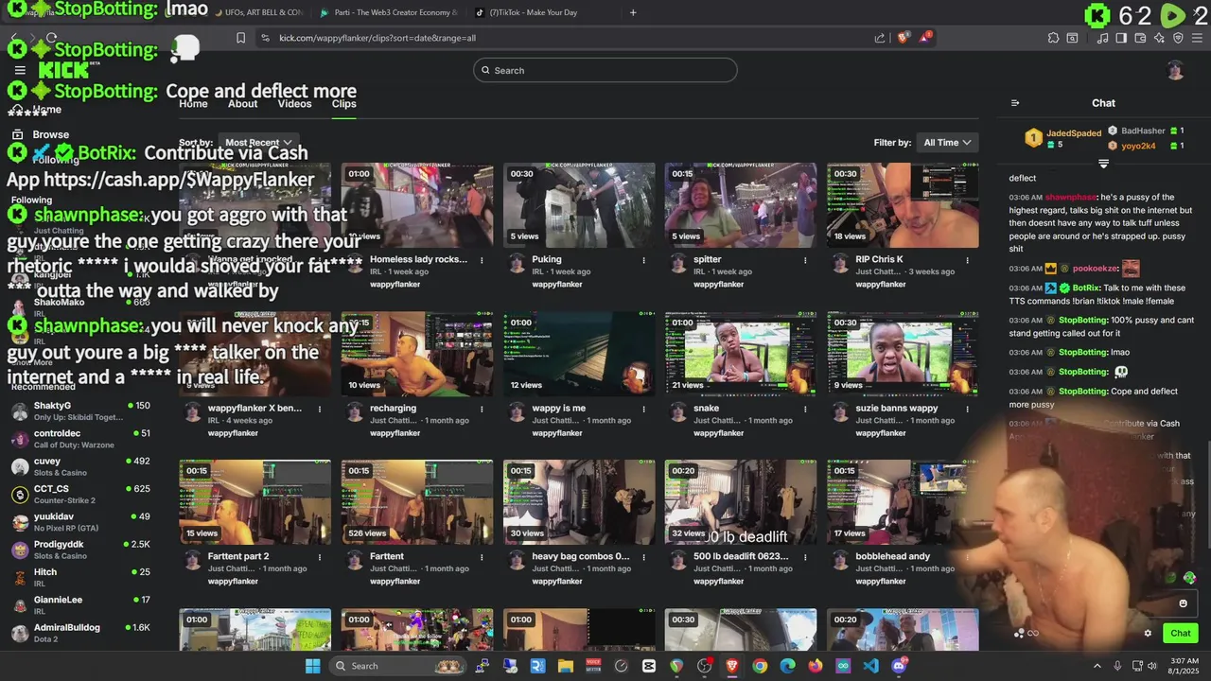Image resolution: width=1211 pixels, height=681 pixels.
Task: Open taskbar Search box
Action: pos(398,666)
